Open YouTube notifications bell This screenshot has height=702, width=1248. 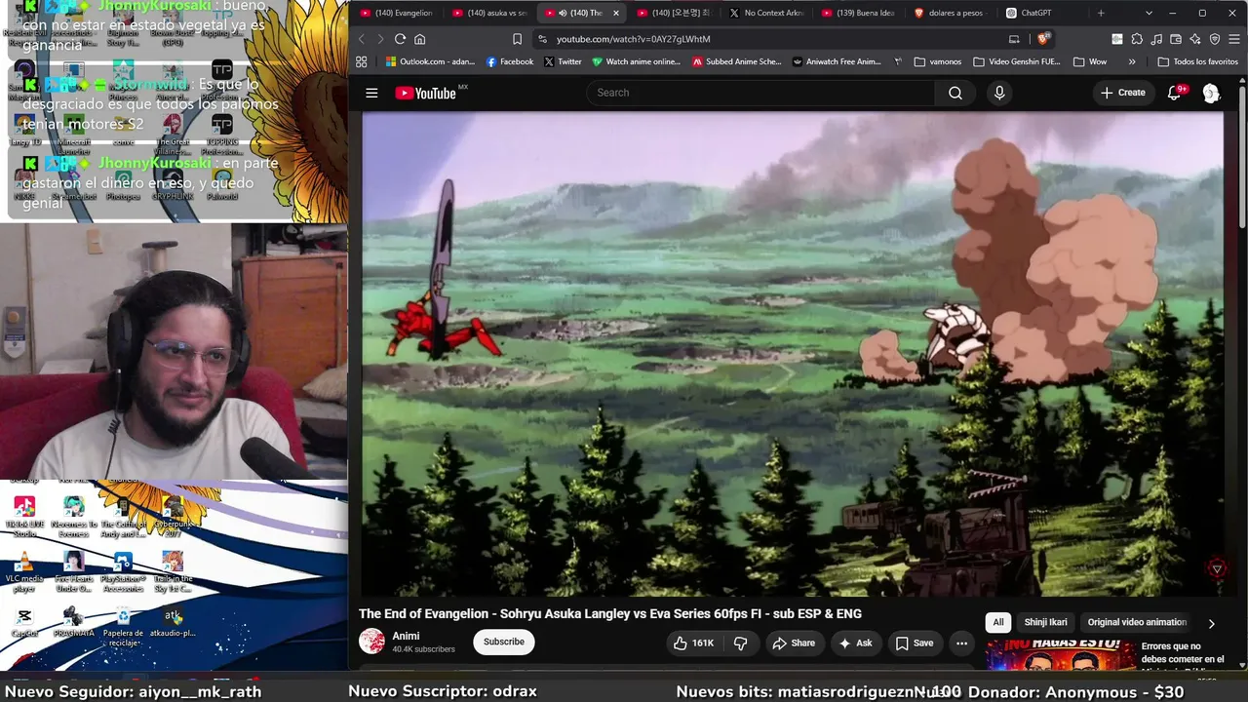1175,93
